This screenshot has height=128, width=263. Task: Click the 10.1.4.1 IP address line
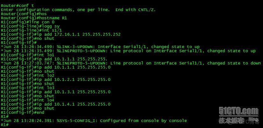56,104
